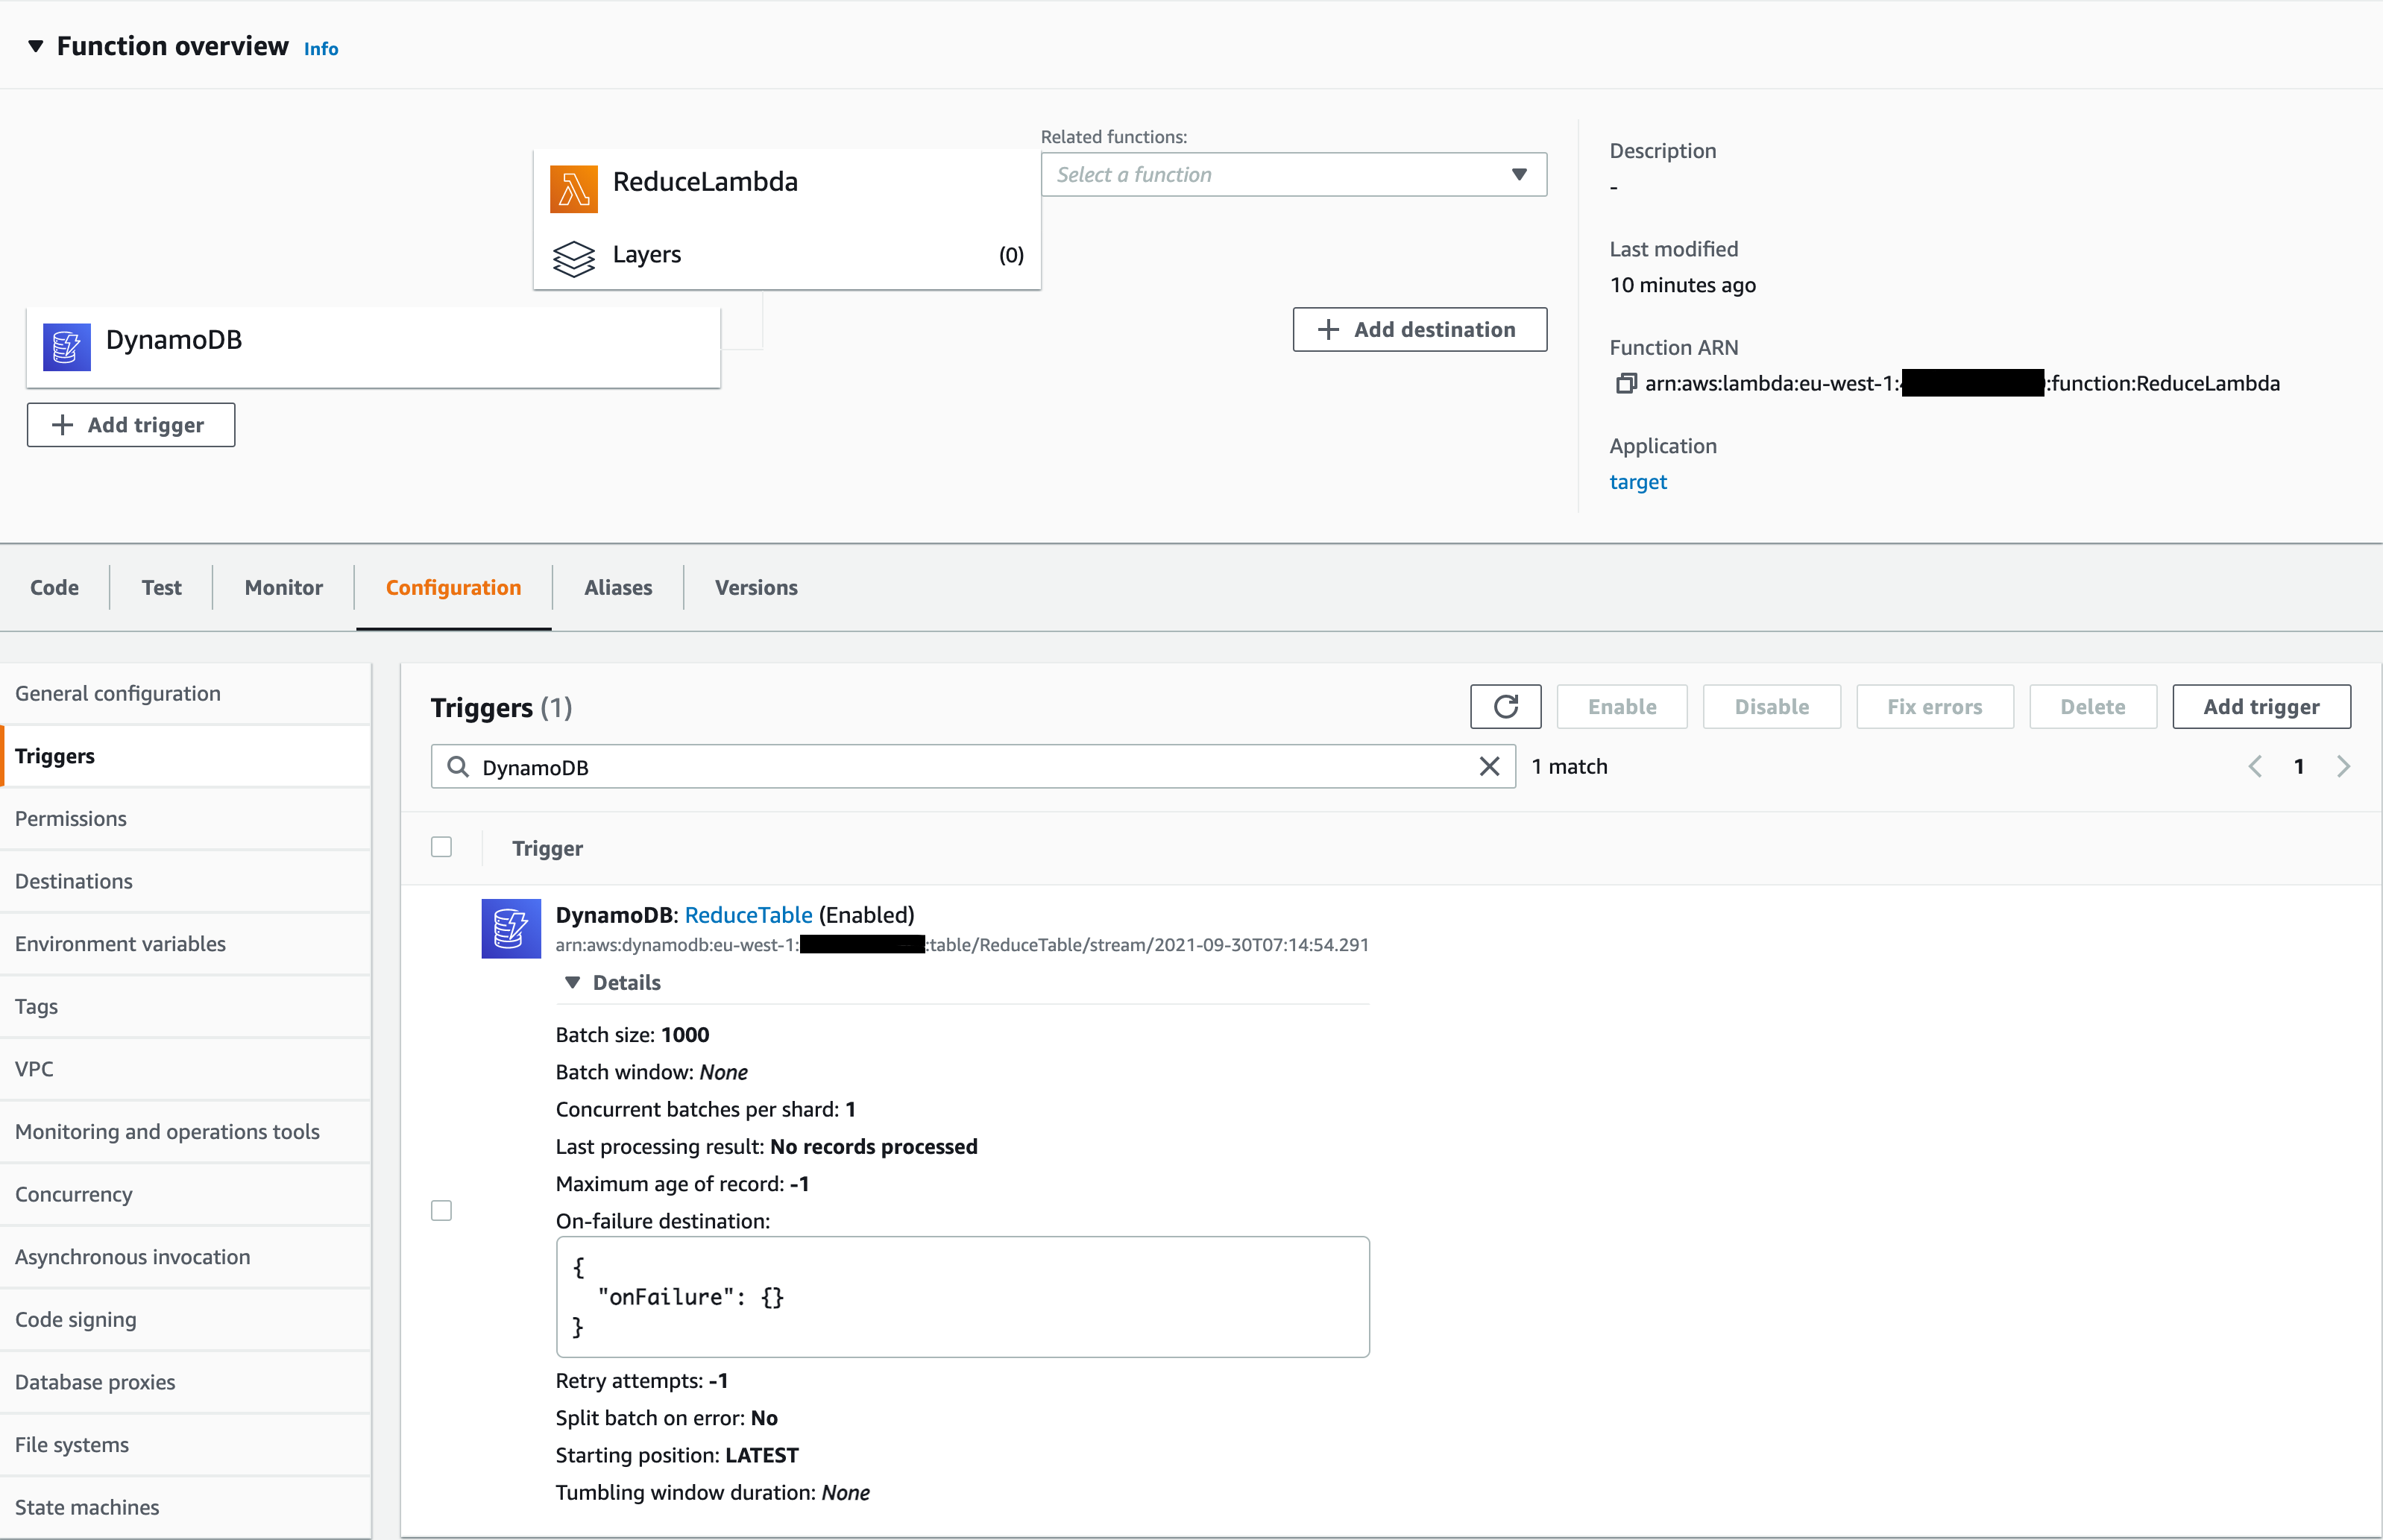2383x1540 pixels.
Task: Open Asynchronous invocation in sidebar
Action: [186, 1257]
